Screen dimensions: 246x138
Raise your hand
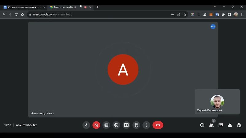pos(137,125)
